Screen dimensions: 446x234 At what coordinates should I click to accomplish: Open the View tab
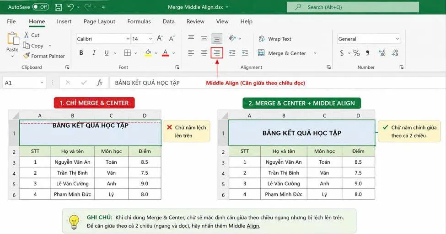(222, 21)
